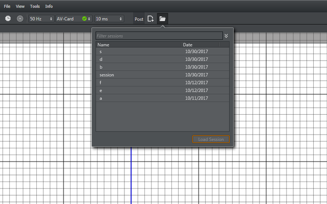Sort sessions by Date column header

tap(200, 45)
